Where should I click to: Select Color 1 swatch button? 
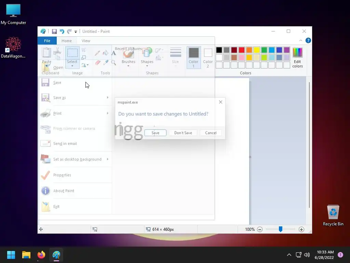point(193,58)
